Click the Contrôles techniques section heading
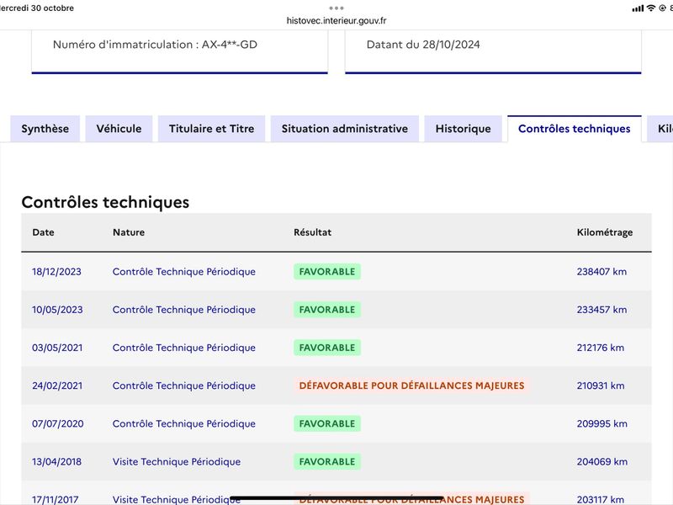Viewport: 673px width, 505px height. (105, 202)
